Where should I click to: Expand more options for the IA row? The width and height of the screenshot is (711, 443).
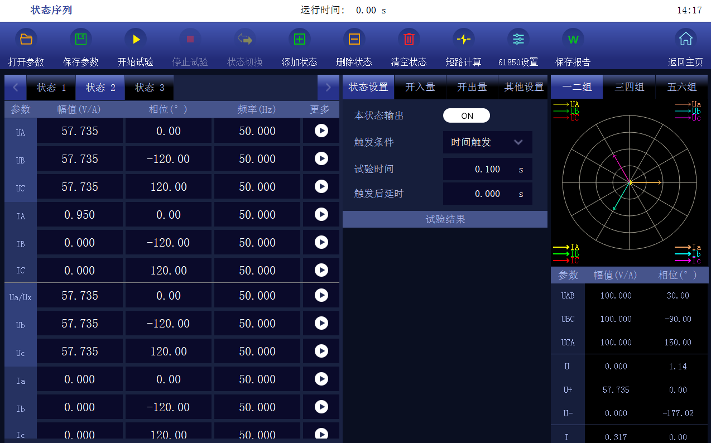coord(321,214)
